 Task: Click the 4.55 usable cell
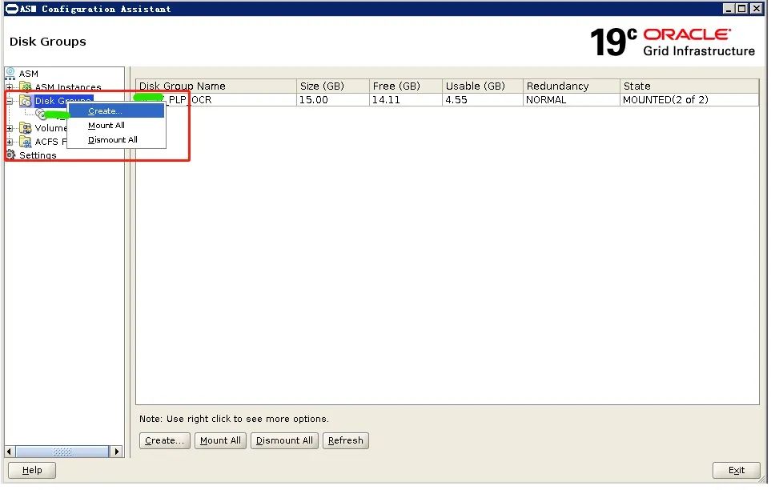click(482, 100)
